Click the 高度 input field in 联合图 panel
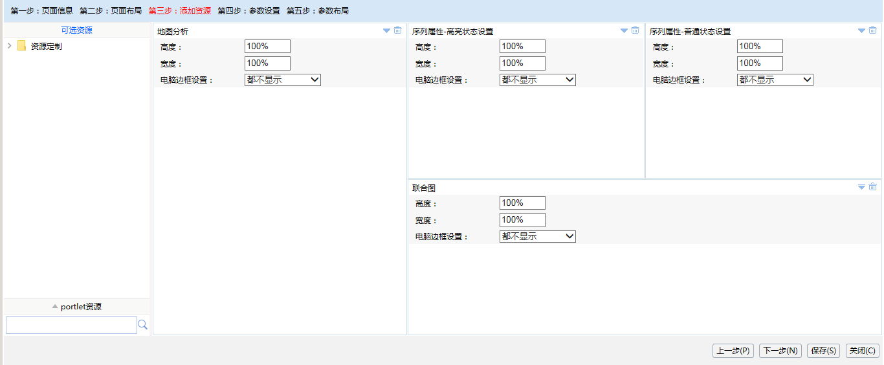884x365 pixels. [x=523, y=203]
